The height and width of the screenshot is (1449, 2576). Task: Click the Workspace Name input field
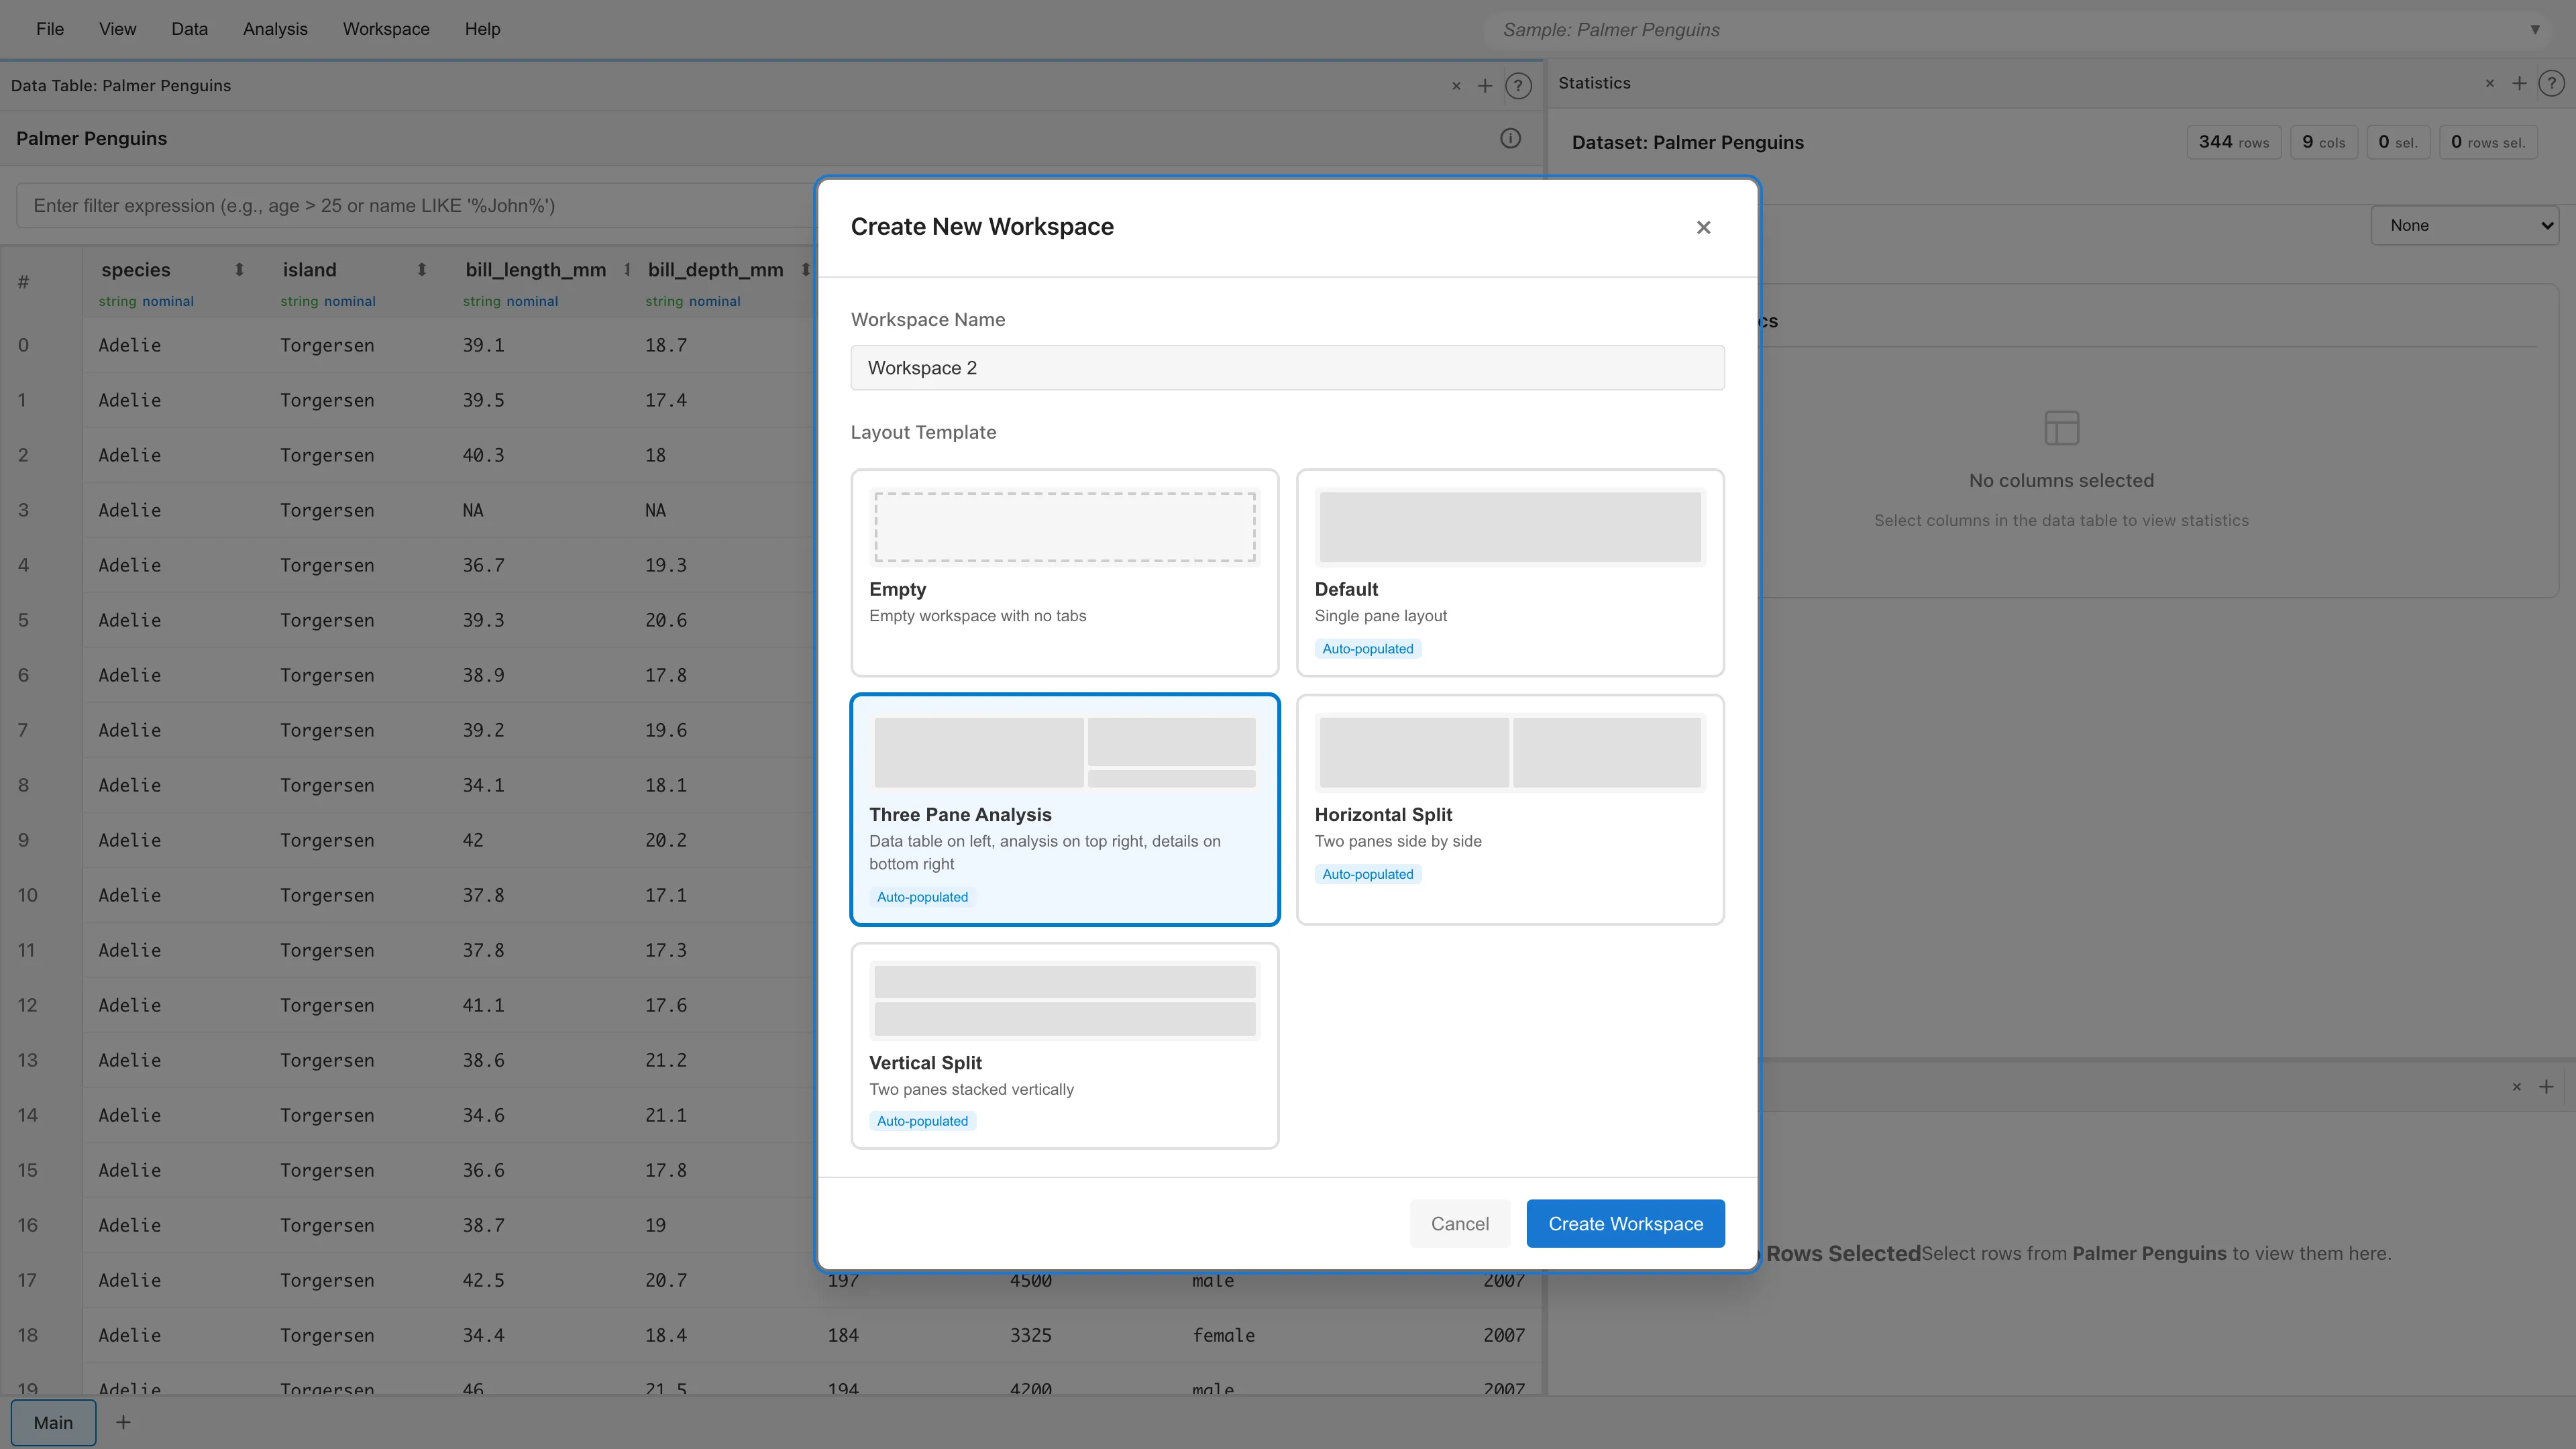[1287, 368]
